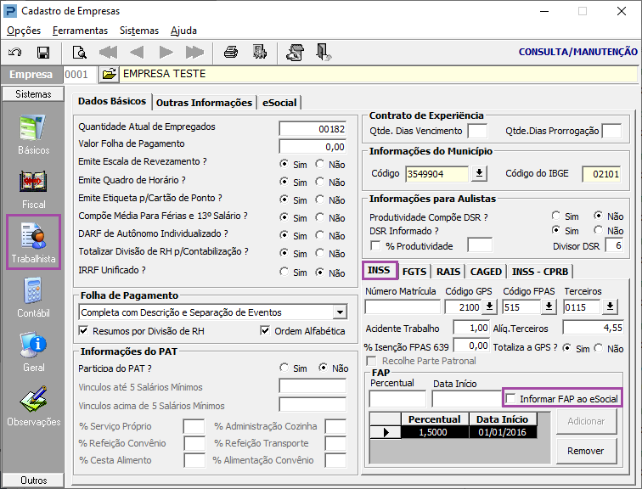Open the Básicos sidebar module

click(33, 135)
